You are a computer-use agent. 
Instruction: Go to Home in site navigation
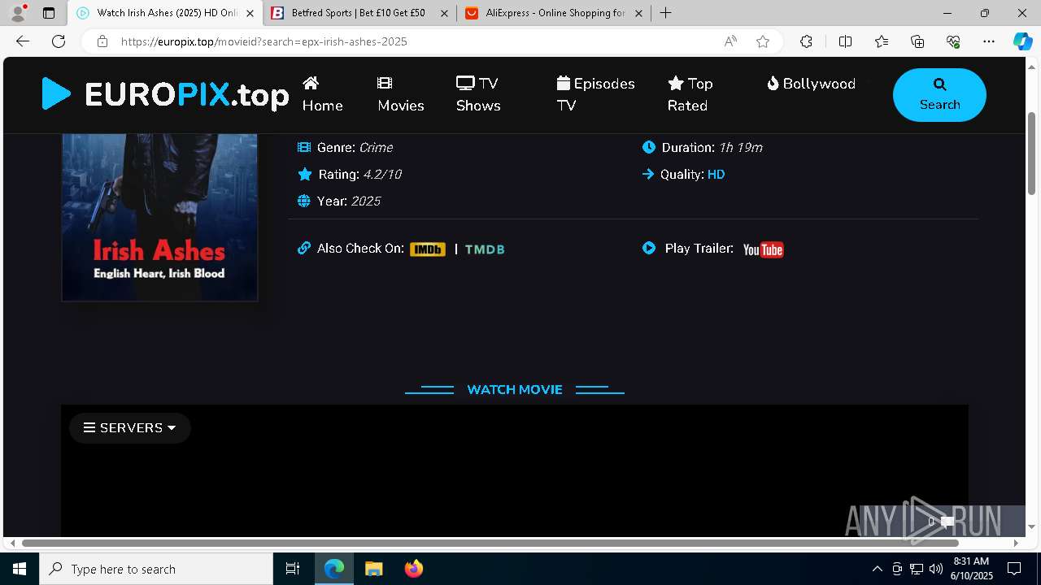click(x=322, y=94)
